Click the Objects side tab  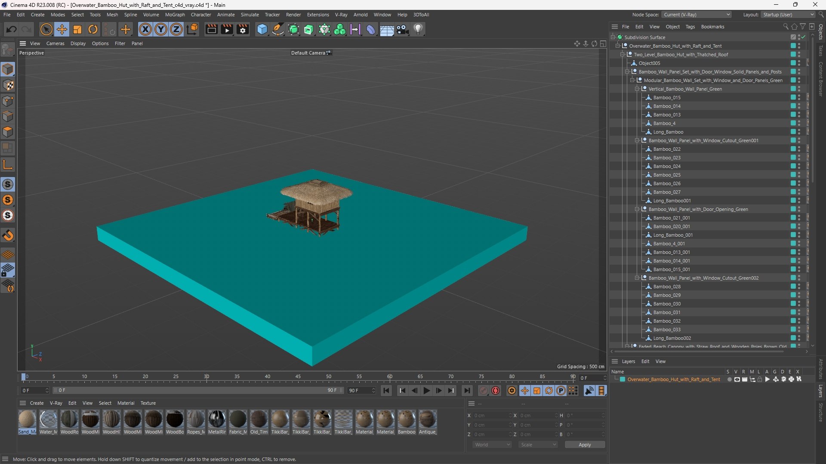point(821,31)
